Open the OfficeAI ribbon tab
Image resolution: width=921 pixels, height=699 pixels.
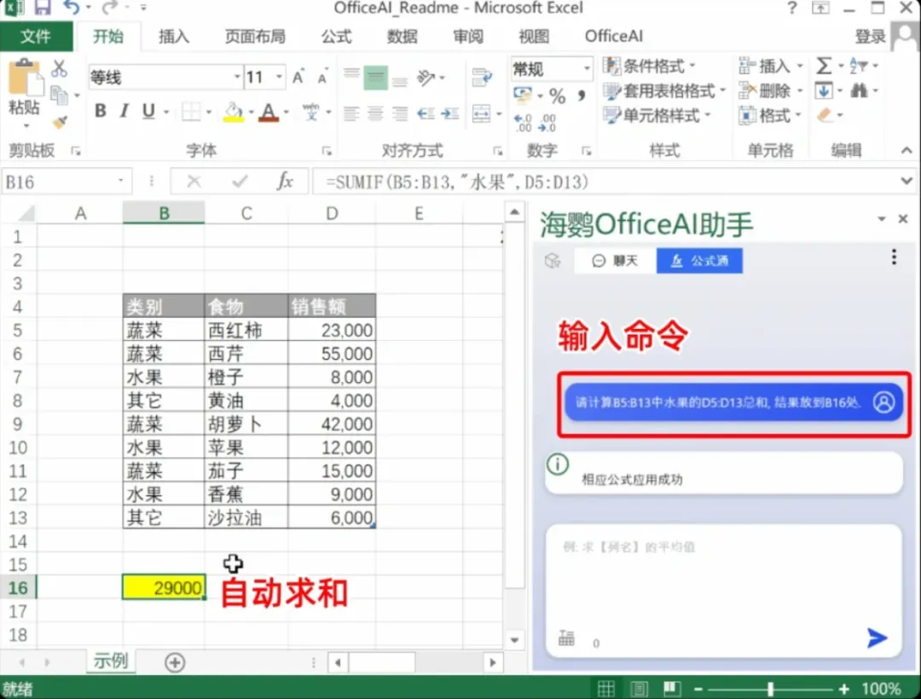point(614,37)
